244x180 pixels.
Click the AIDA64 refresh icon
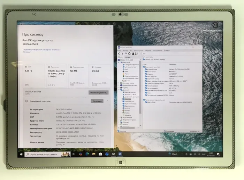point(129,54)
